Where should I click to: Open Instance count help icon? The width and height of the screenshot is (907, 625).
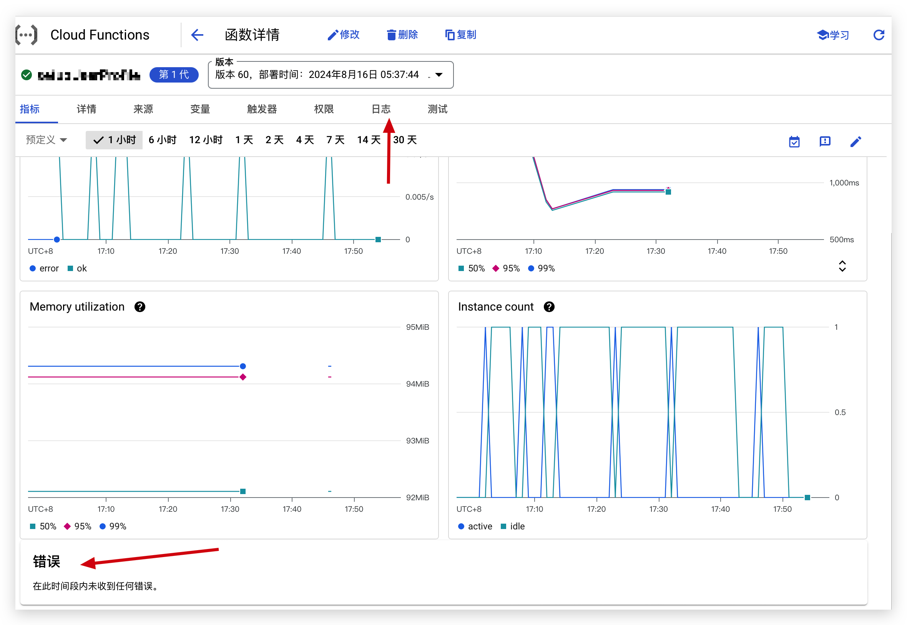(x=549, y=307)
